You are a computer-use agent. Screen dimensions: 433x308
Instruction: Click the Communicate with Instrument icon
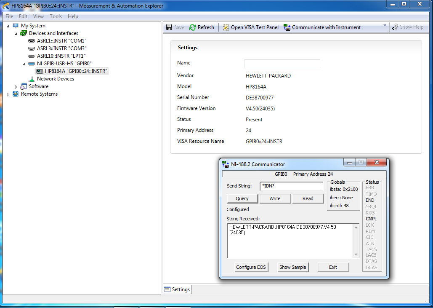pyautogui.click(x=287, y=27)
